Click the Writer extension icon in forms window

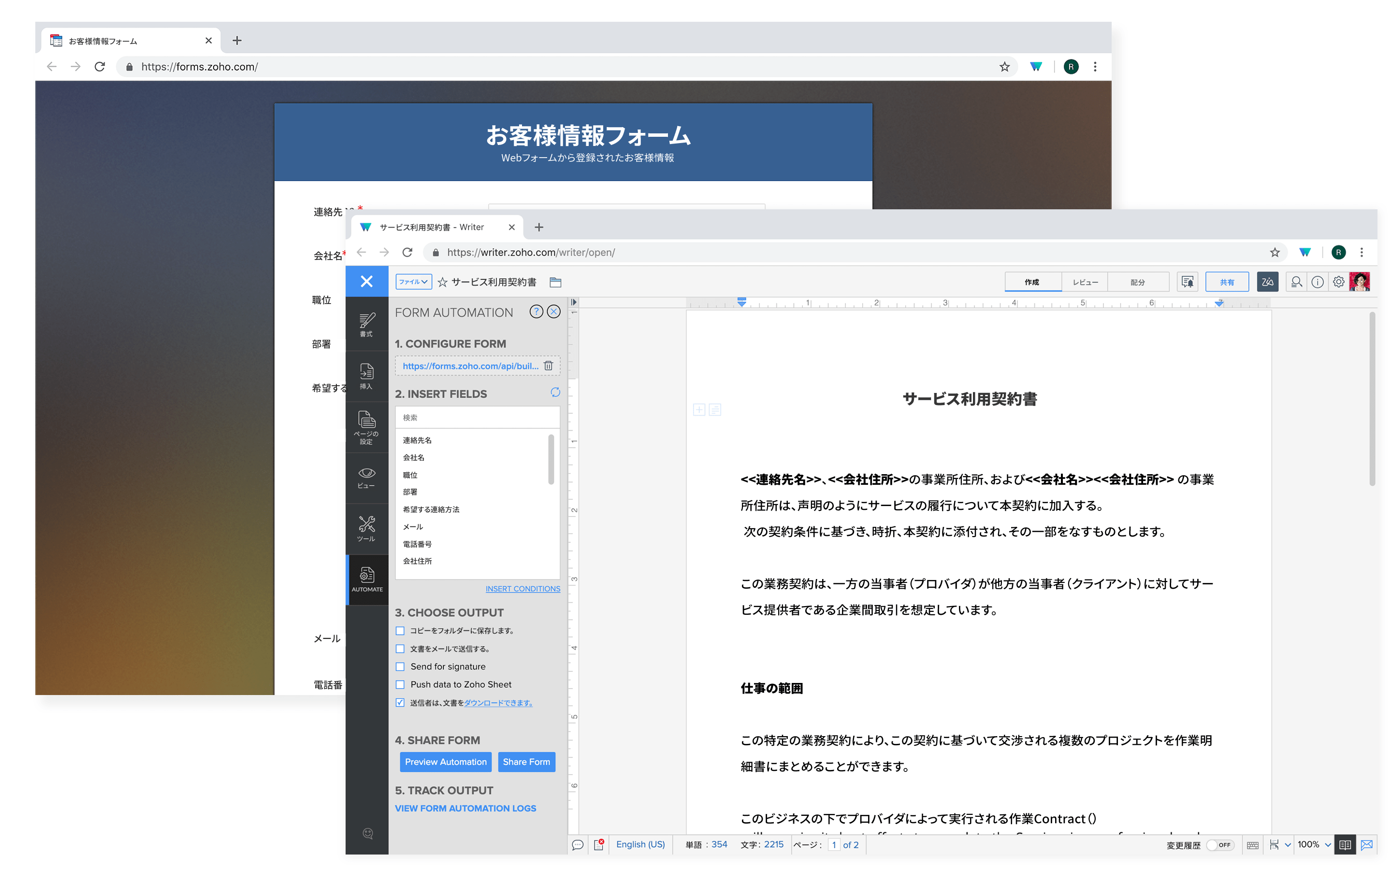(x=1035, y=67)
